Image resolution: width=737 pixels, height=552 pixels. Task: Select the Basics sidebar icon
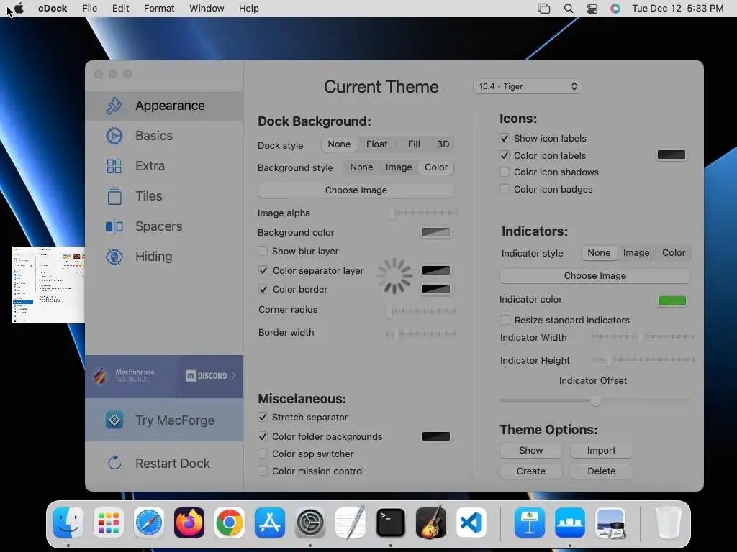114,136
